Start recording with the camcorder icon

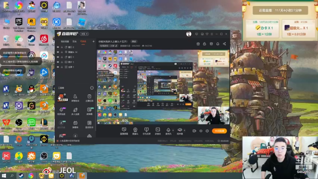pos(194,131)
